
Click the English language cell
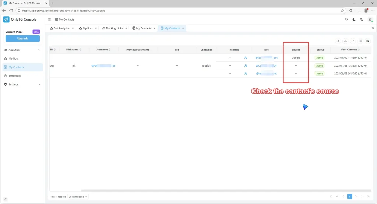[206, 65]
